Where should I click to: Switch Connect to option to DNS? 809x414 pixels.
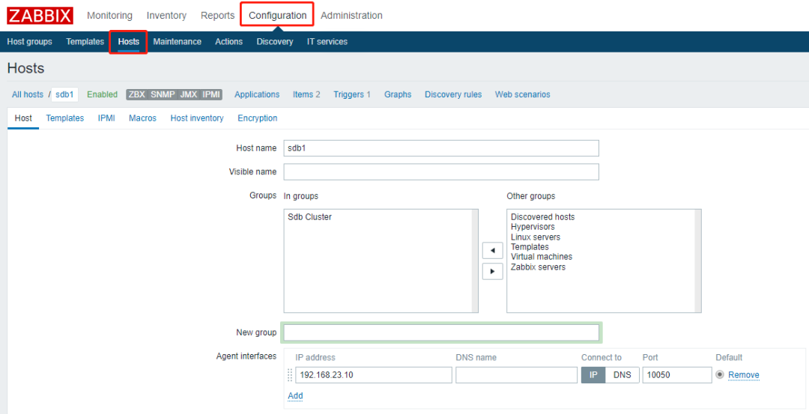pyautogui.click(x=622, y=375)
